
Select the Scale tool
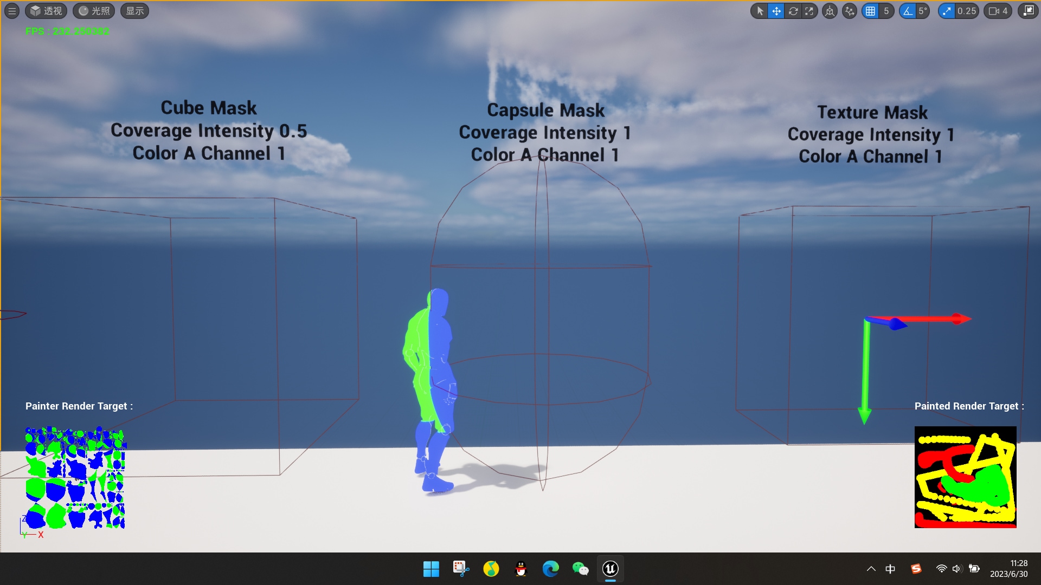click(x=810, y=11)
